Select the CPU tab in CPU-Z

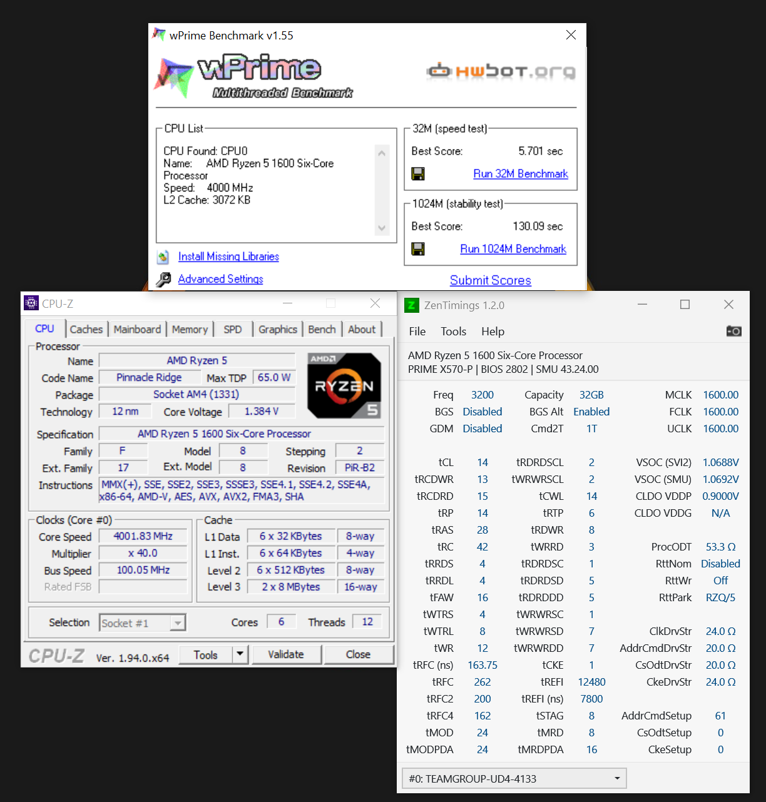pos(44,328)
